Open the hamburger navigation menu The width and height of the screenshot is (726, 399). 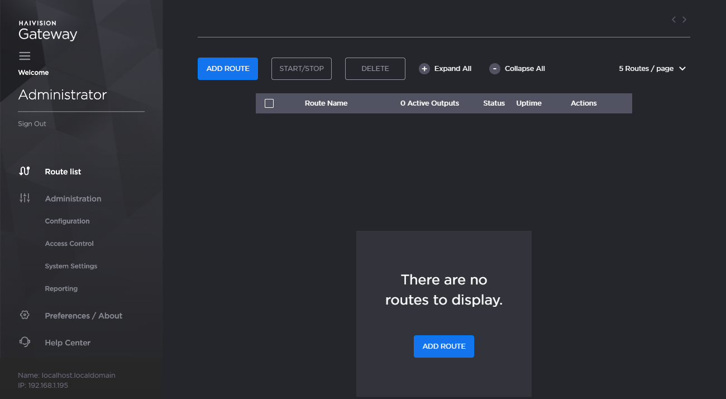point(25,55)
